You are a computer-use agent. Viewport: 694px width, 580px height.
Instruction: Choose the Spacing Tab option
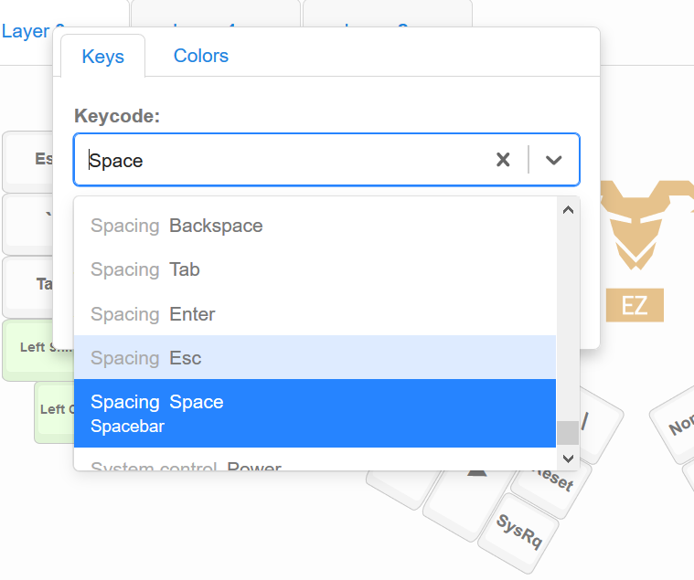click(315, 269)
